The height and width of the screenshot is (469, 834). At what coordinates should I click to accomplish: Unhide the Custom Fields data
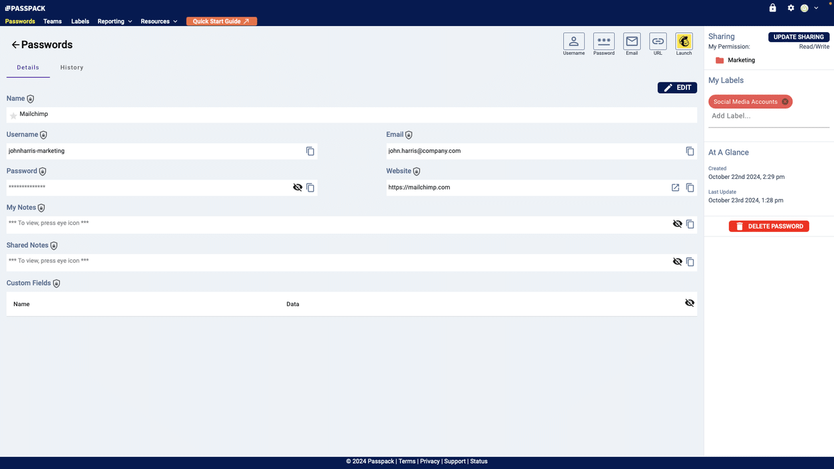(689, 303)
